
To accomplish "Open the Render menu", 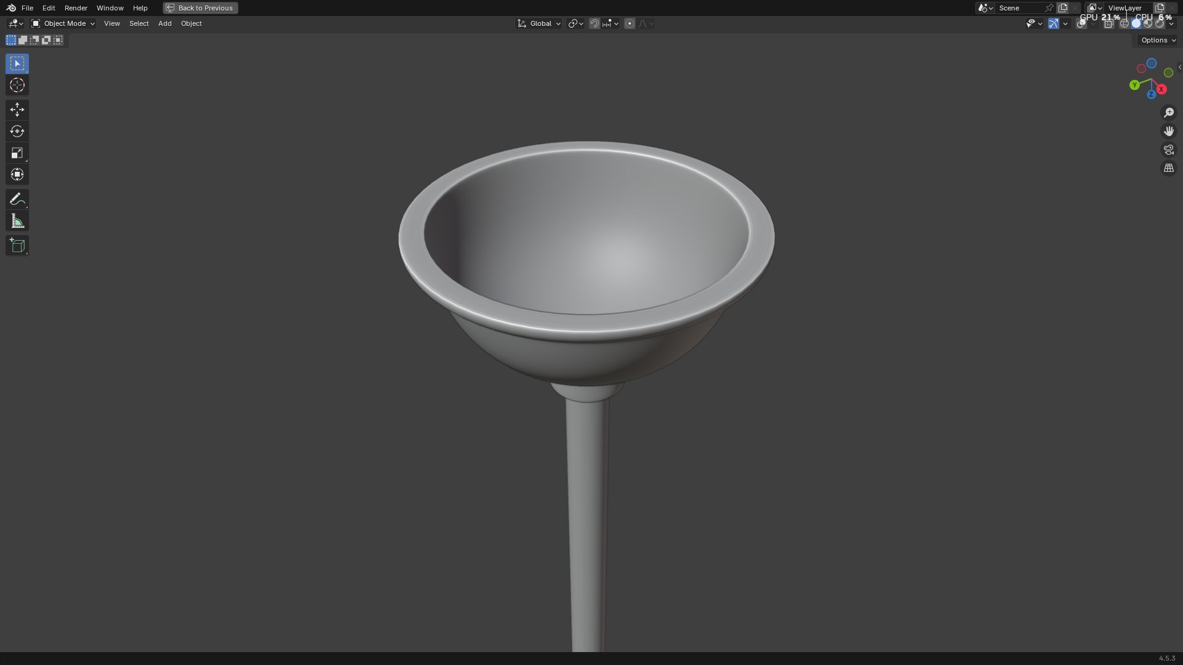I will pyautogui.click(x=76, y=8).
